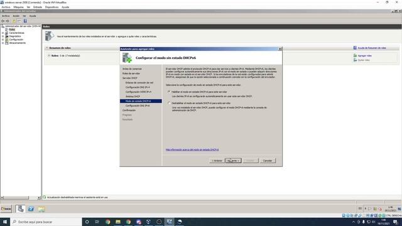Go to the Configuración WINS IPv4 wizard step

click(x=138, y=92)
